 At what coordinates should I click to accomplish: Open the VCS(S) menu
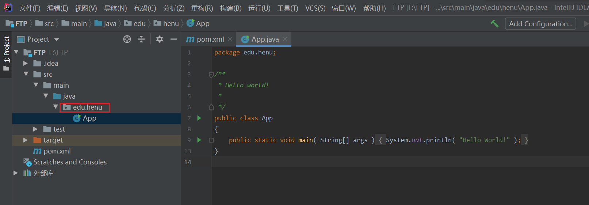pyautogui.click(x=315, y=8)
